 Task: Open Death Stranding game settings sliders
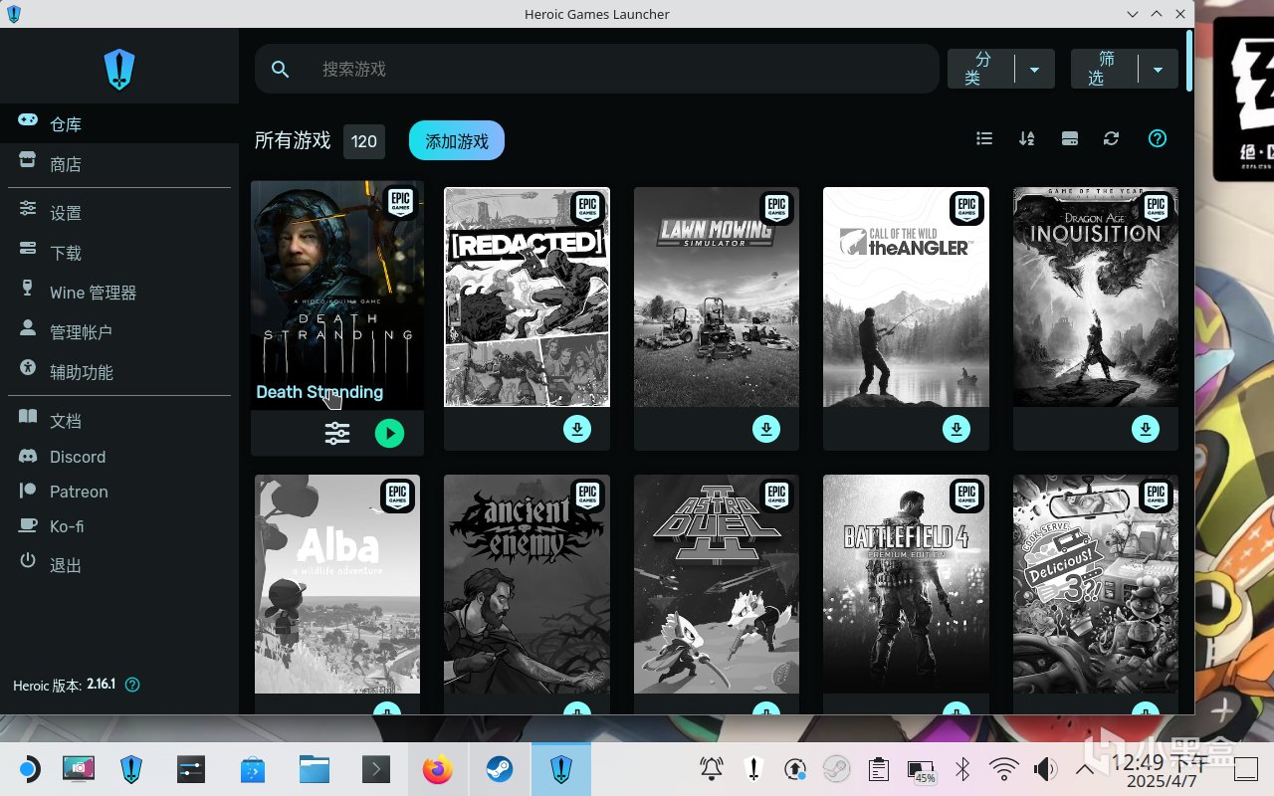337,433
